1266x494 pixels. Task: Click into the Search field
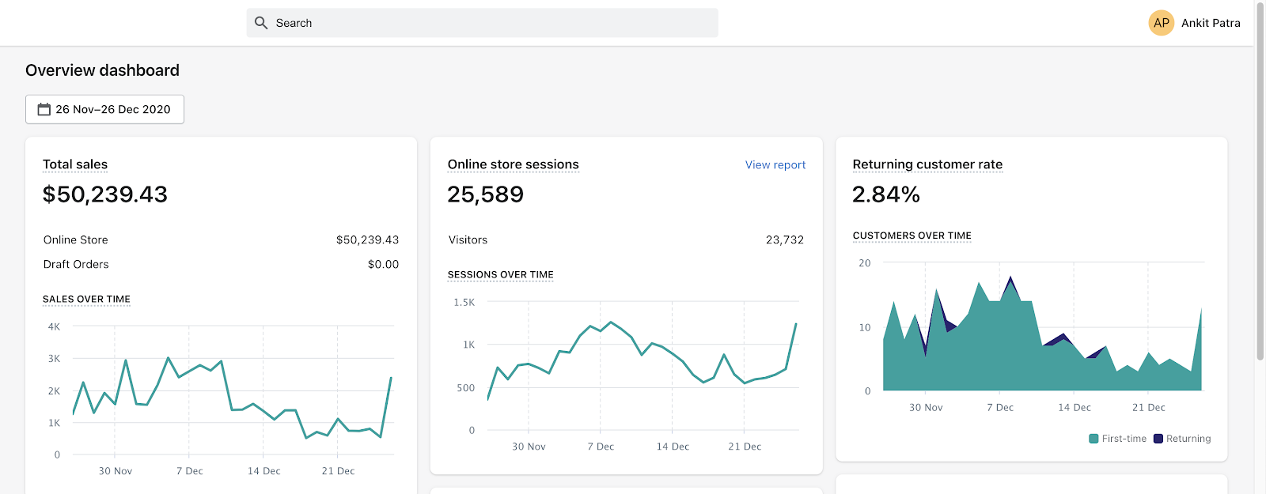tap(491, 23)
